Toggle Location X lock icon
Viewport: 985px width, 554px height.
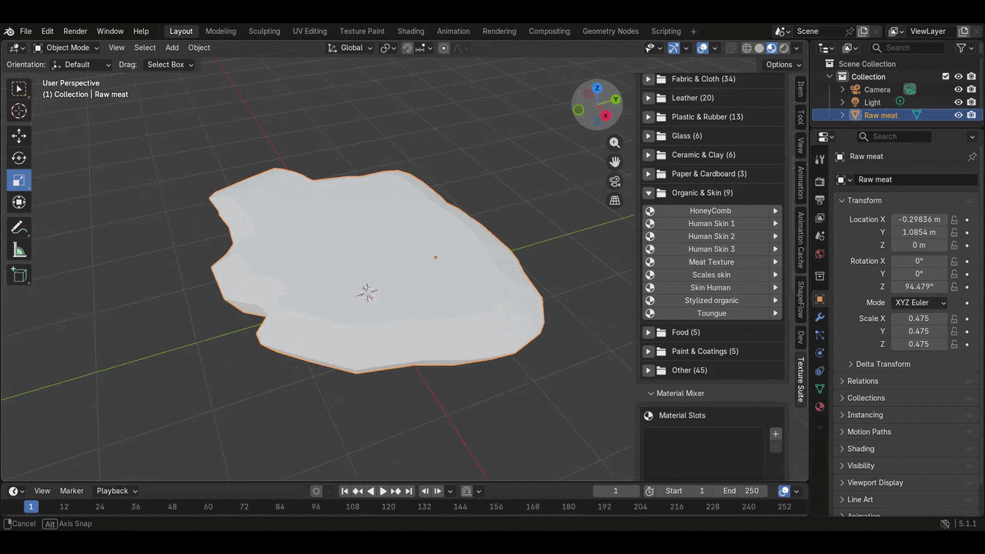pos(954,219)
